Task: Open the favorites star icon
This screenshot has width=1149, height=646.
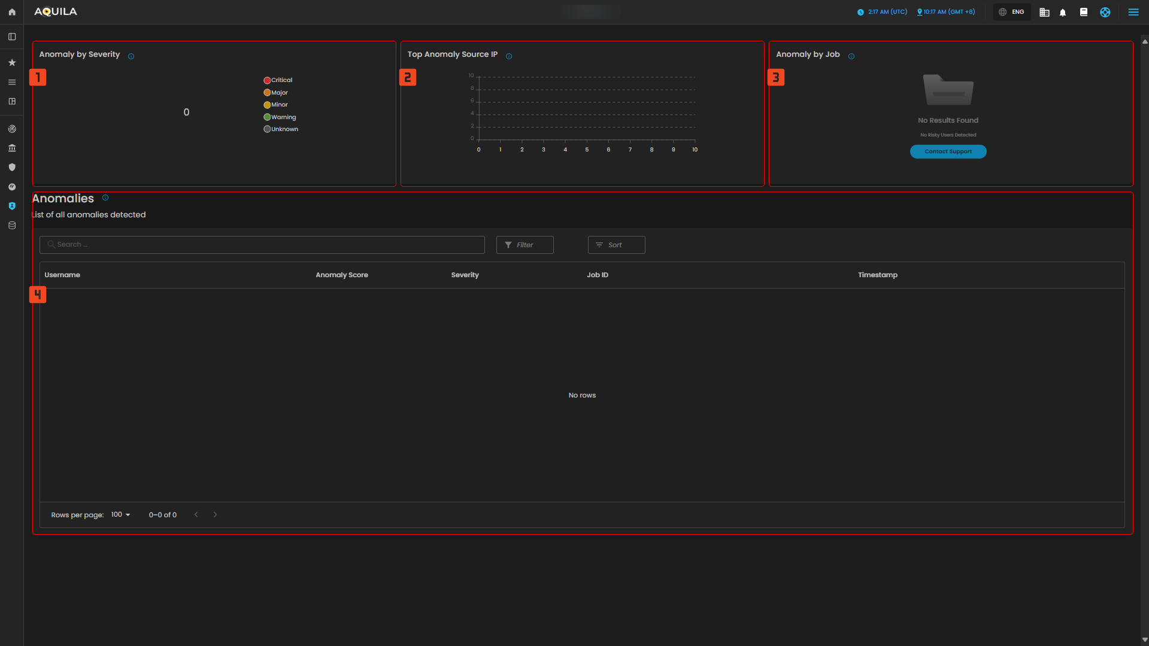Action: coord(12,63)
